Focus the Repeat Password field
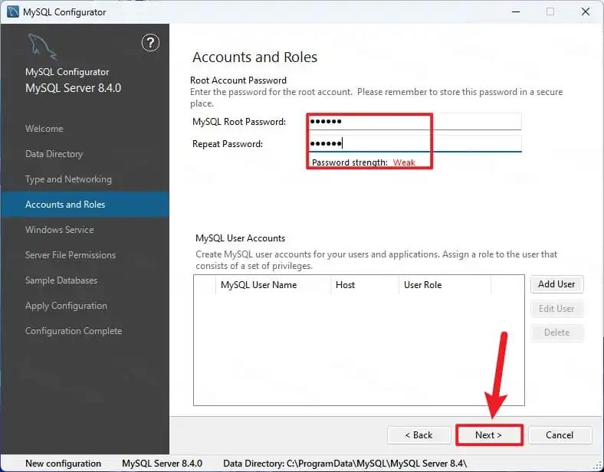 click(x=415, y=143)
